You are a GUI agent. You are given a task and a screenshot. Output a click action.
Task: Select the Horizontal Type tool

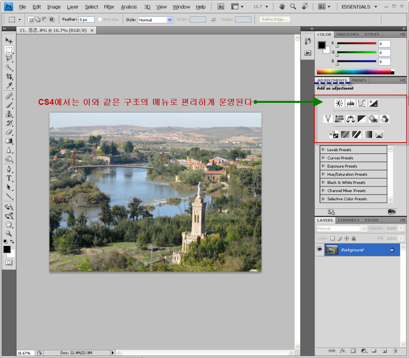(9, 178)
